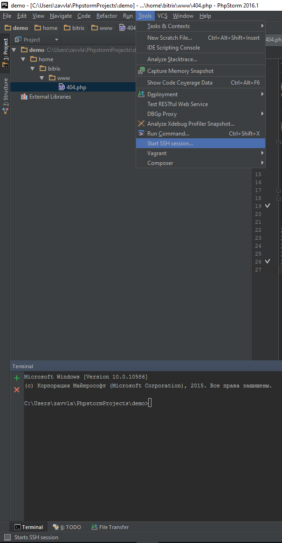Click gutter checkmark on line 19

coord(268,206)
